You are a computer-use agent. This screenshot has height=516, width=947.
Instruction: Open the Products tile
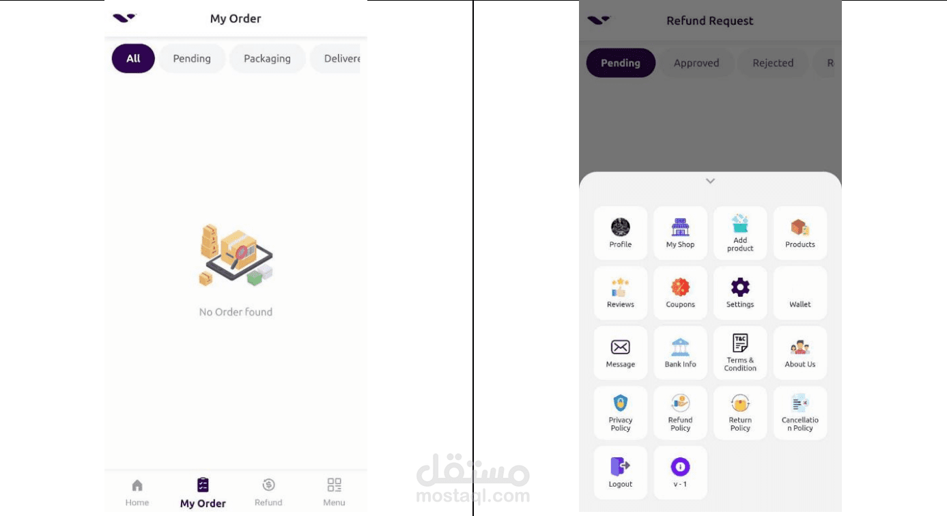click(800, 233)
